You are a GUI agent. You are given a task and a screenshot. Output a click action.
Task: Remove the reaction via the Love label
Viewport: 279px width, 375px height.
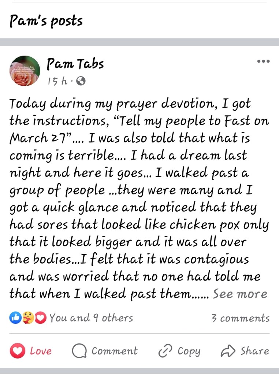[x=41, y=351]
